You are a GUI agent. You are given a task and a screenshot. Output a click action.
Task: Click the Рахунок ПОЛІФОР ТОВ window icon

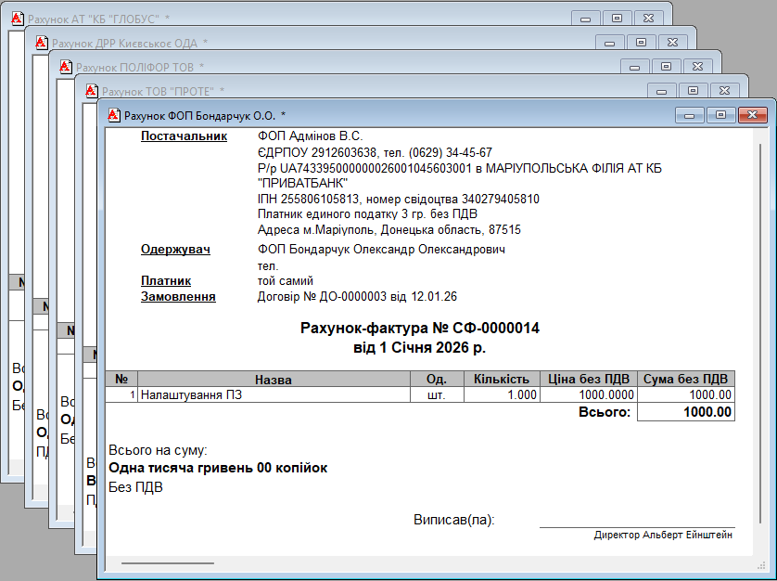tap(66, 67)
